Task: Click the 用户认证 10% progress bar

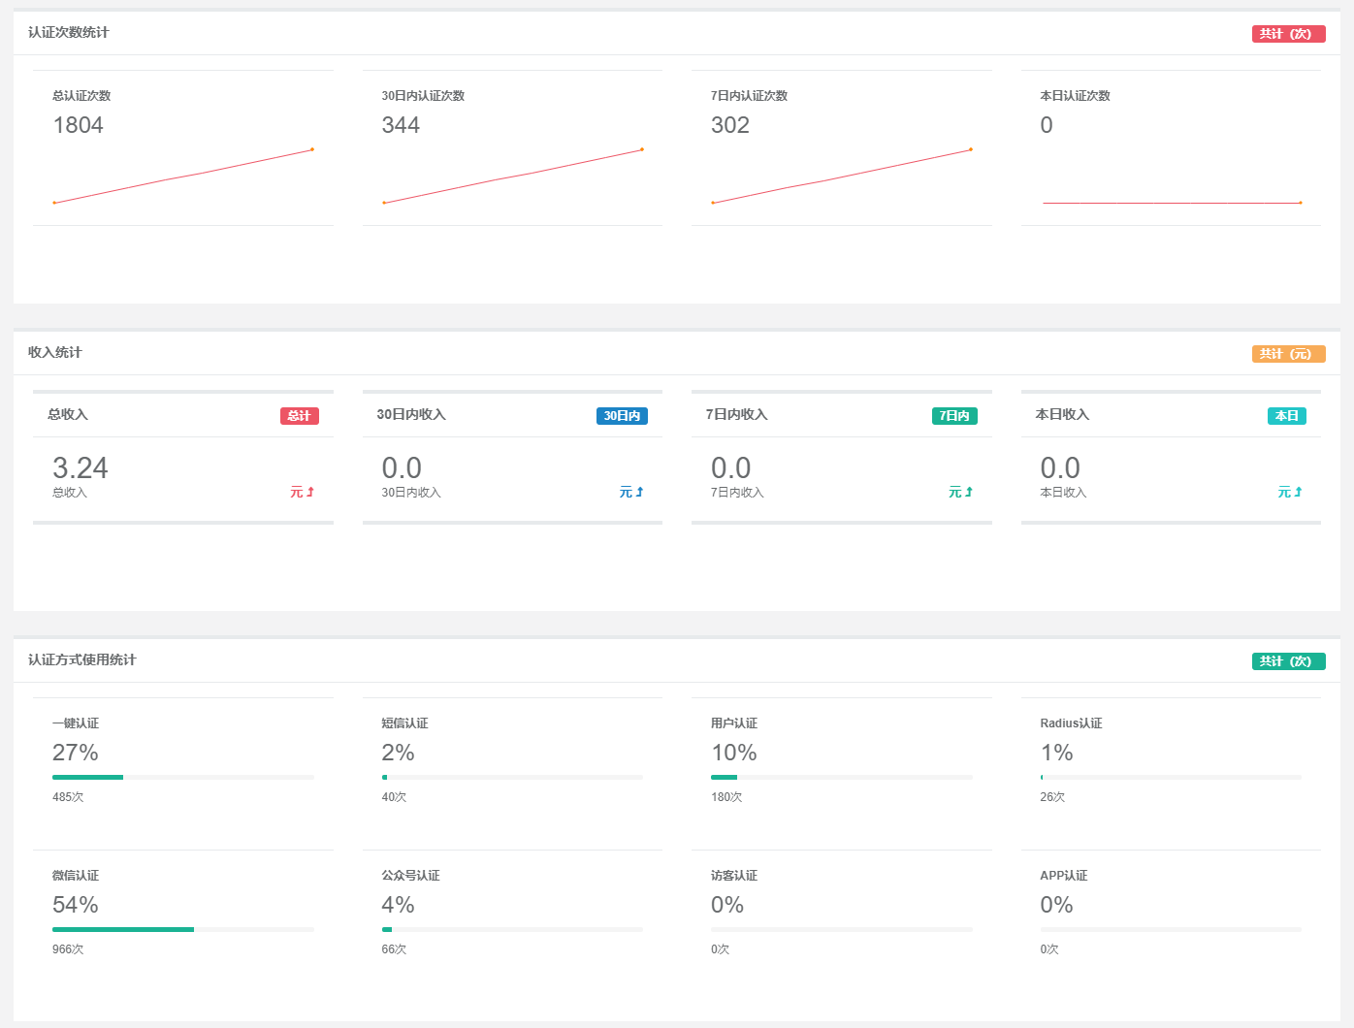Action: point(842,777)
